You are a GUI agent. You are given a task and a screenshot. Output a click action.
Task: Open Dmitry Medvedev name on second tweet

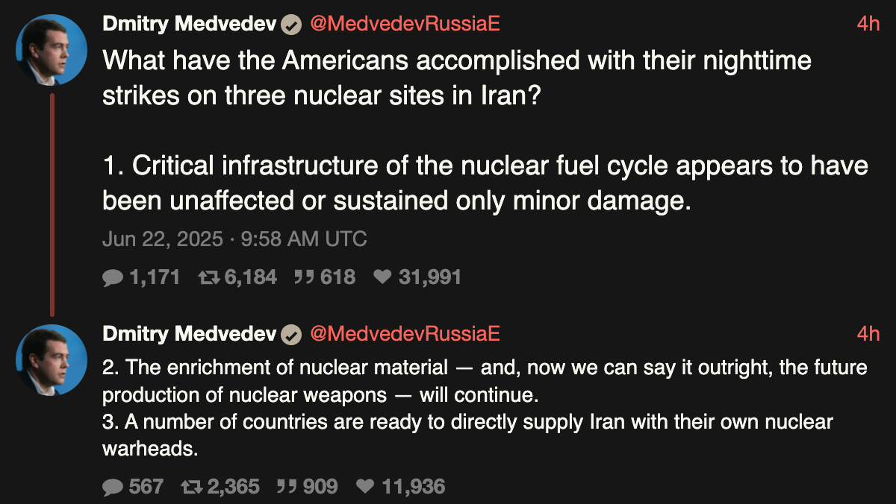point(190,334)
